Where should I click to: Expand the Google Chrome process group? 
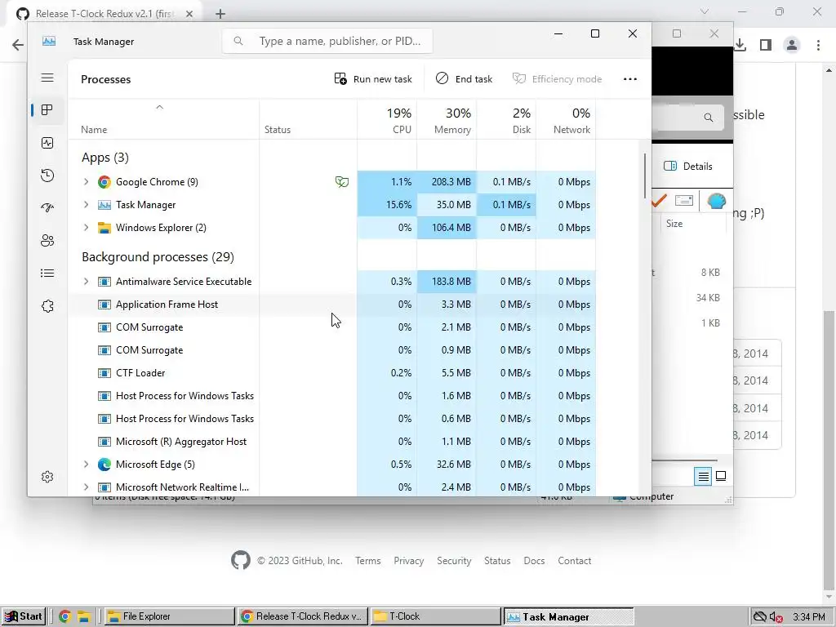86,182
